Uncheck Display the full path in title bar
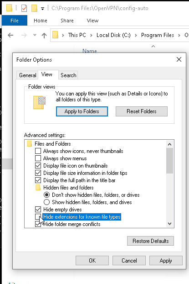 point(38,180)
